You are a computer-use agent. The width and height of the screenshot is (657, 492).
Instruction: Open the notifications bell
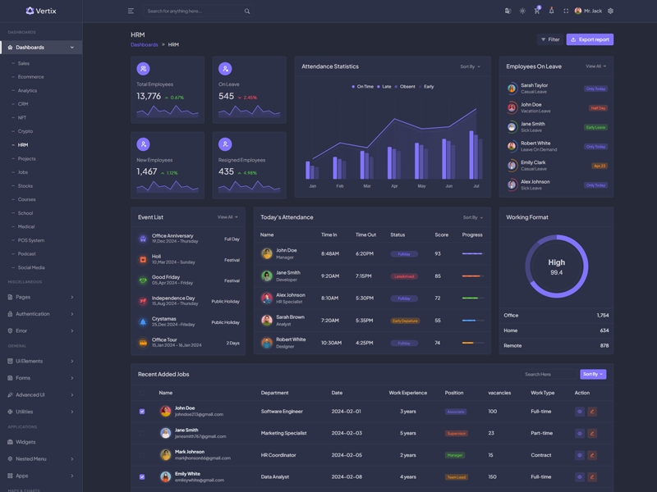(x=551, y=11)
